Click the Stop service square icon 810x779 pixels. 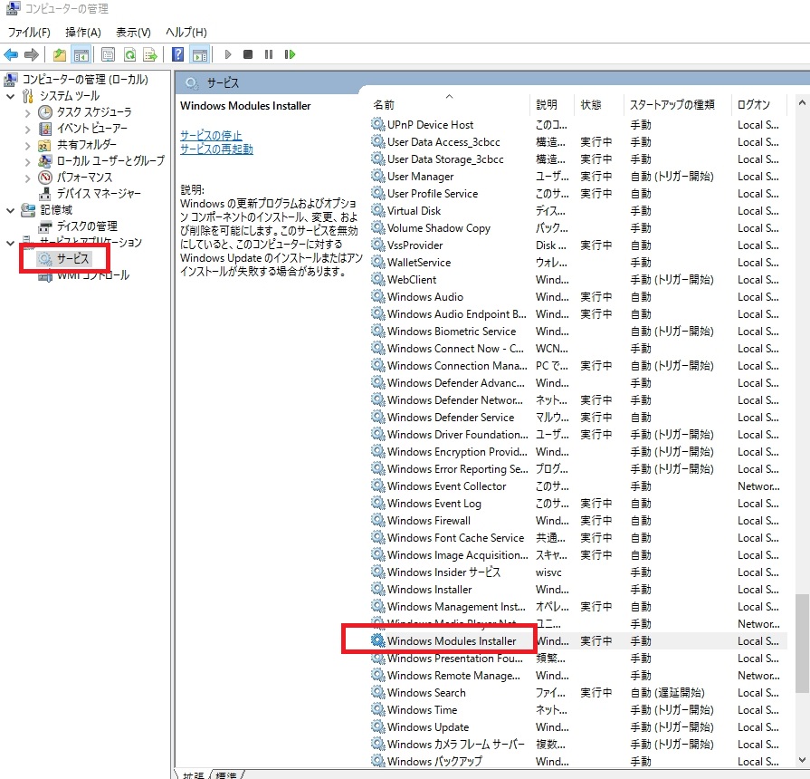coord(248,54)
